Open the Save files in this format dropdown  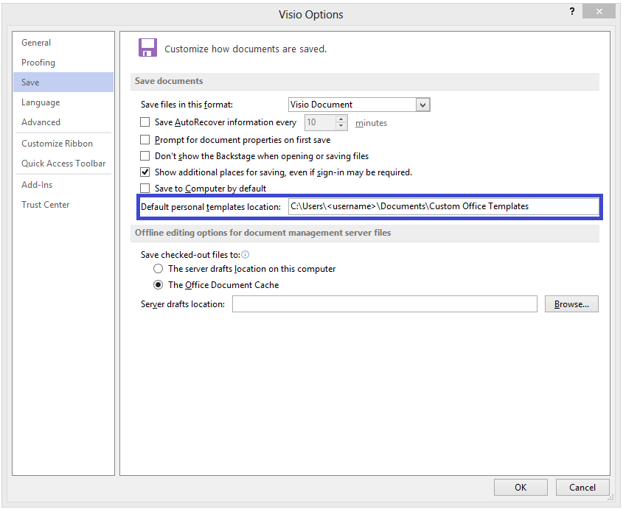coord(422,104)
